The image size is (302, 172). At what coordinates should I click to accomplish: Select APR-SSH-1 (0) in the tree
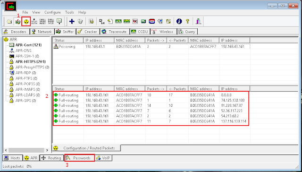click(27, 56)
